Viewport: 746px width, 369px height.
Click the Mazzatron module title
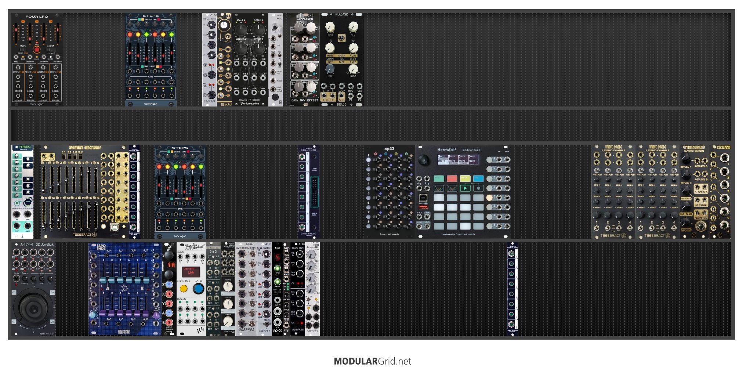[305, 19]
